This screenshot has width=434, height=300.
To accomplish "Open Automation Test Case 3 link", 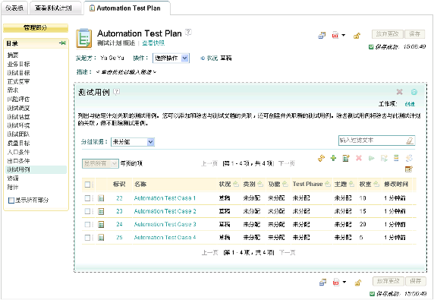I will (x=165, y=224).
